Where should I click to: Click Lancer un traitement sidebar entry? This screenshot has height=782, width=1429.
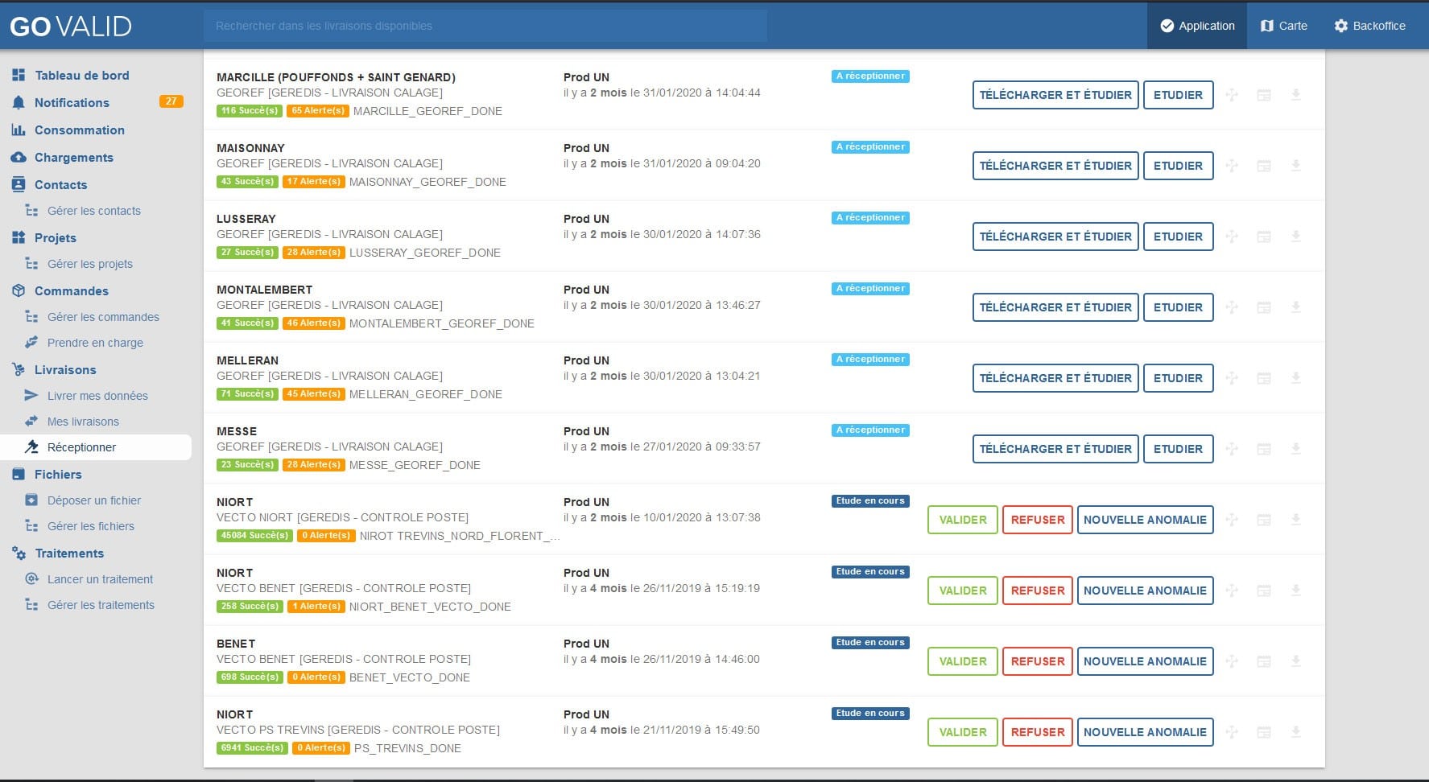[x=100, y=579]
